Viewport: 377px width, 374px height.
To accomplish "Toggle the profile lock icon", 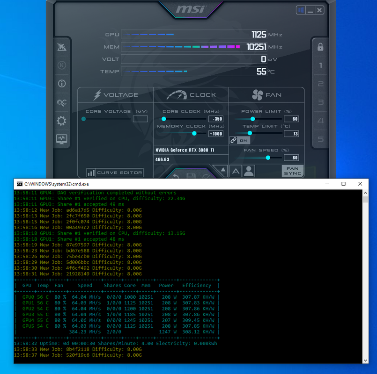I will click(320, 47).
